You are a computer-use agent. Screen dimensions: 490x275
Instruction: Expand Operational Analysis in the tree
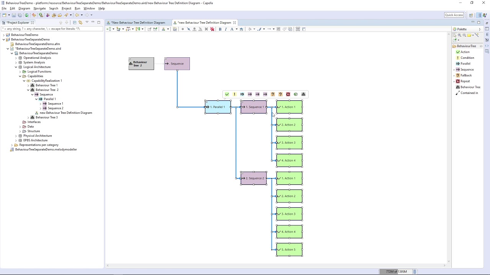pos(16,58)
